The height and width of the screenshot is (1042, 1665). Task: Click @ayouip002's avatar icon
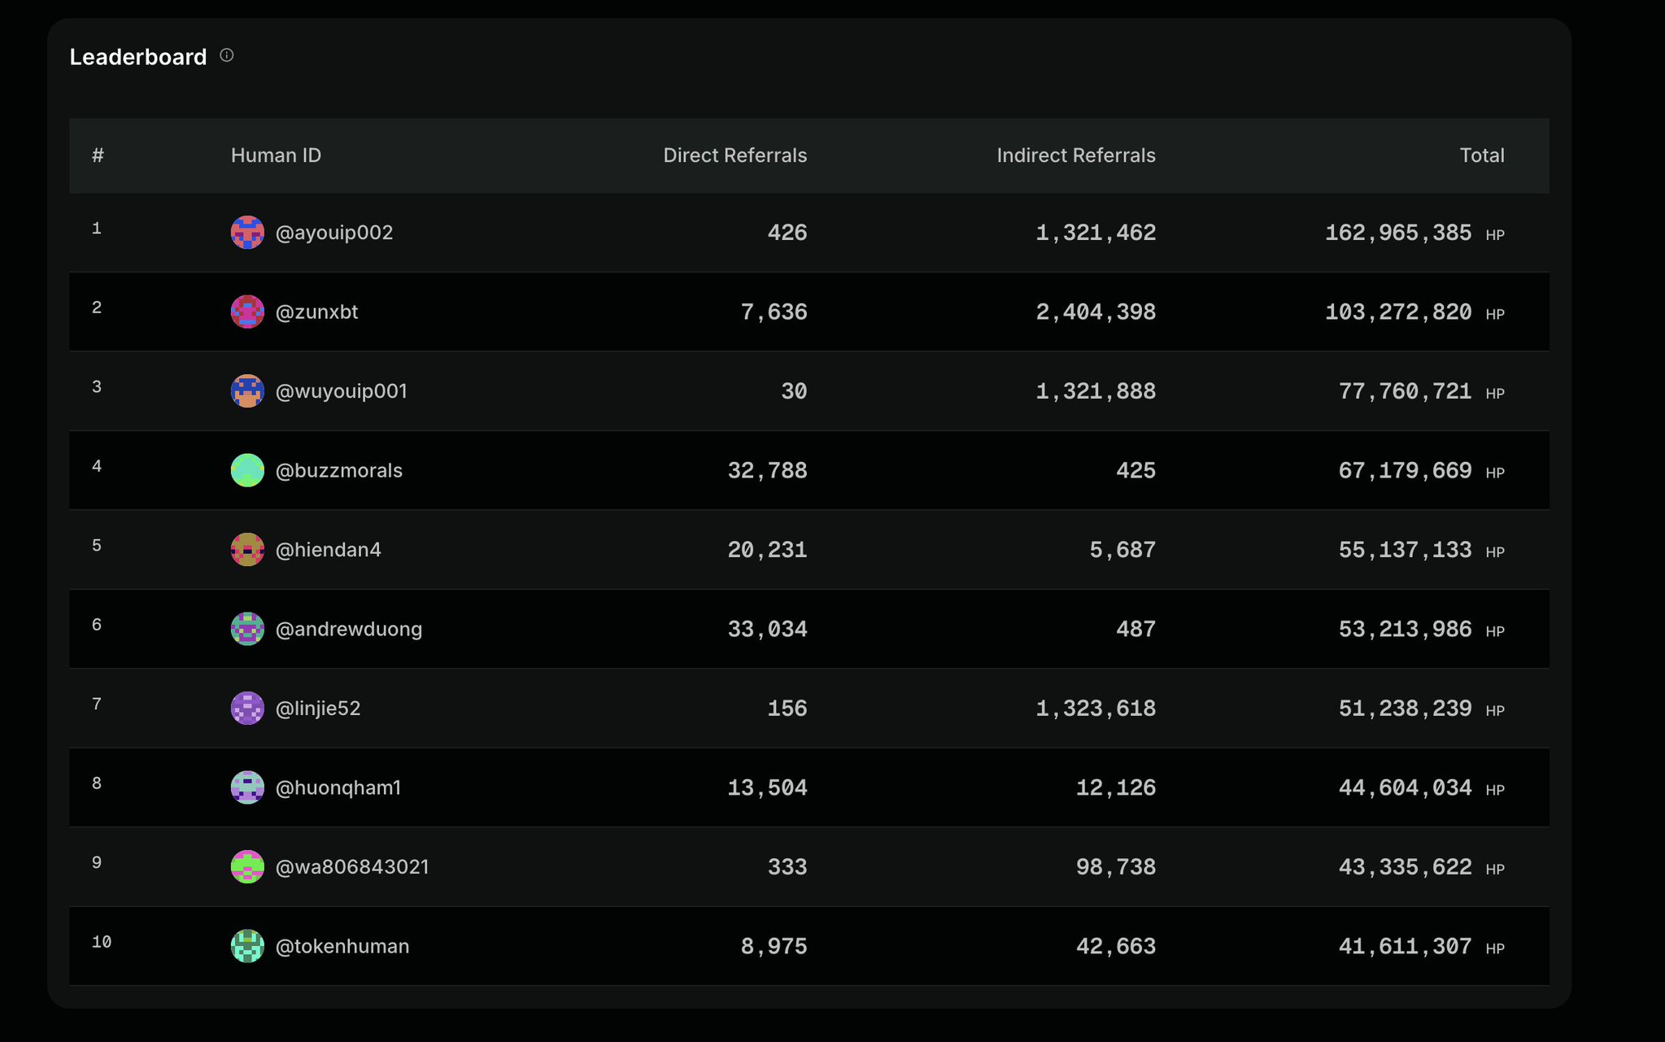[x=247, y=233]
